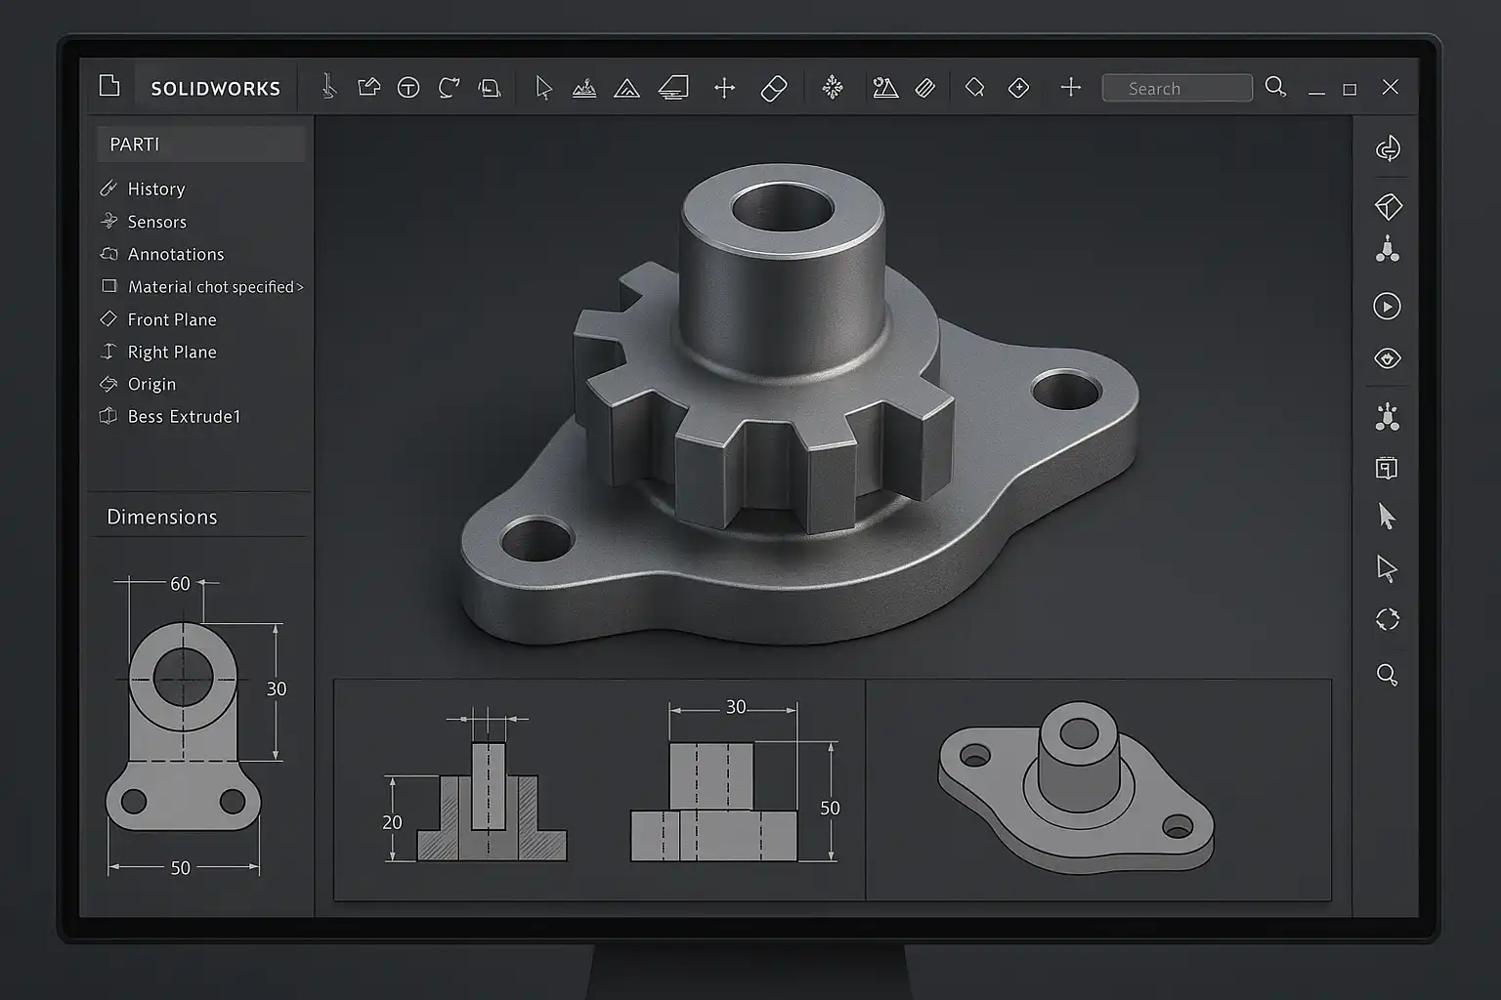Click the 20 dimension on section view
The image size is (1501, 1000).
coord(392,822)
